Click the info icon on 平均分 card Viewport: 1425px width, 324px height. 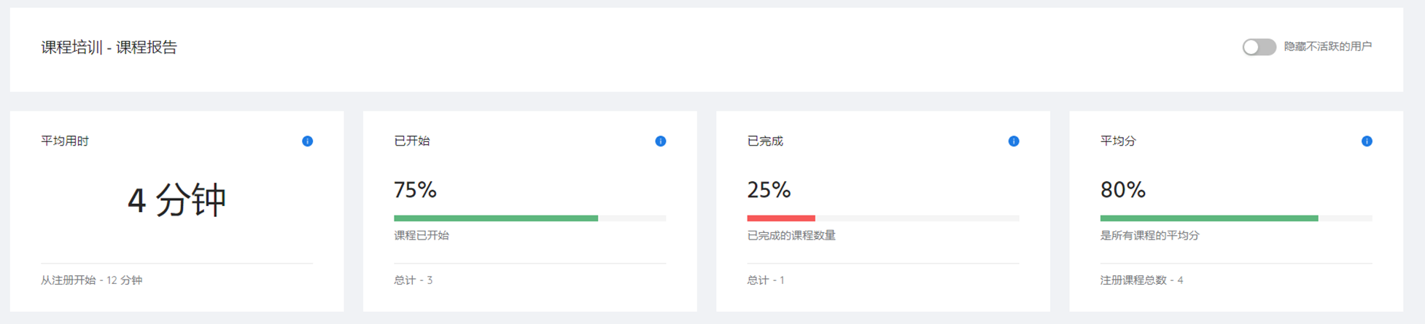click(1366, 141)
